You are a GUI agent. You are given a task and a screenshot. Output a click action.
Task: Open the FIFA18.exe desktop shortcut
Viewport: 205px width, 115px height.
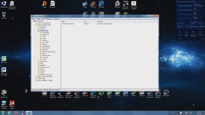pos(118,4)
